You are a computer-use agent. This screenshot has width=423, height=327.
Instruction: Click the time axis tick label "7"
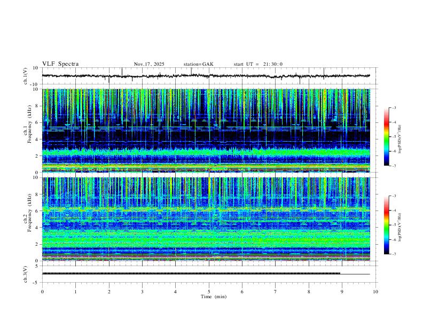276,292
